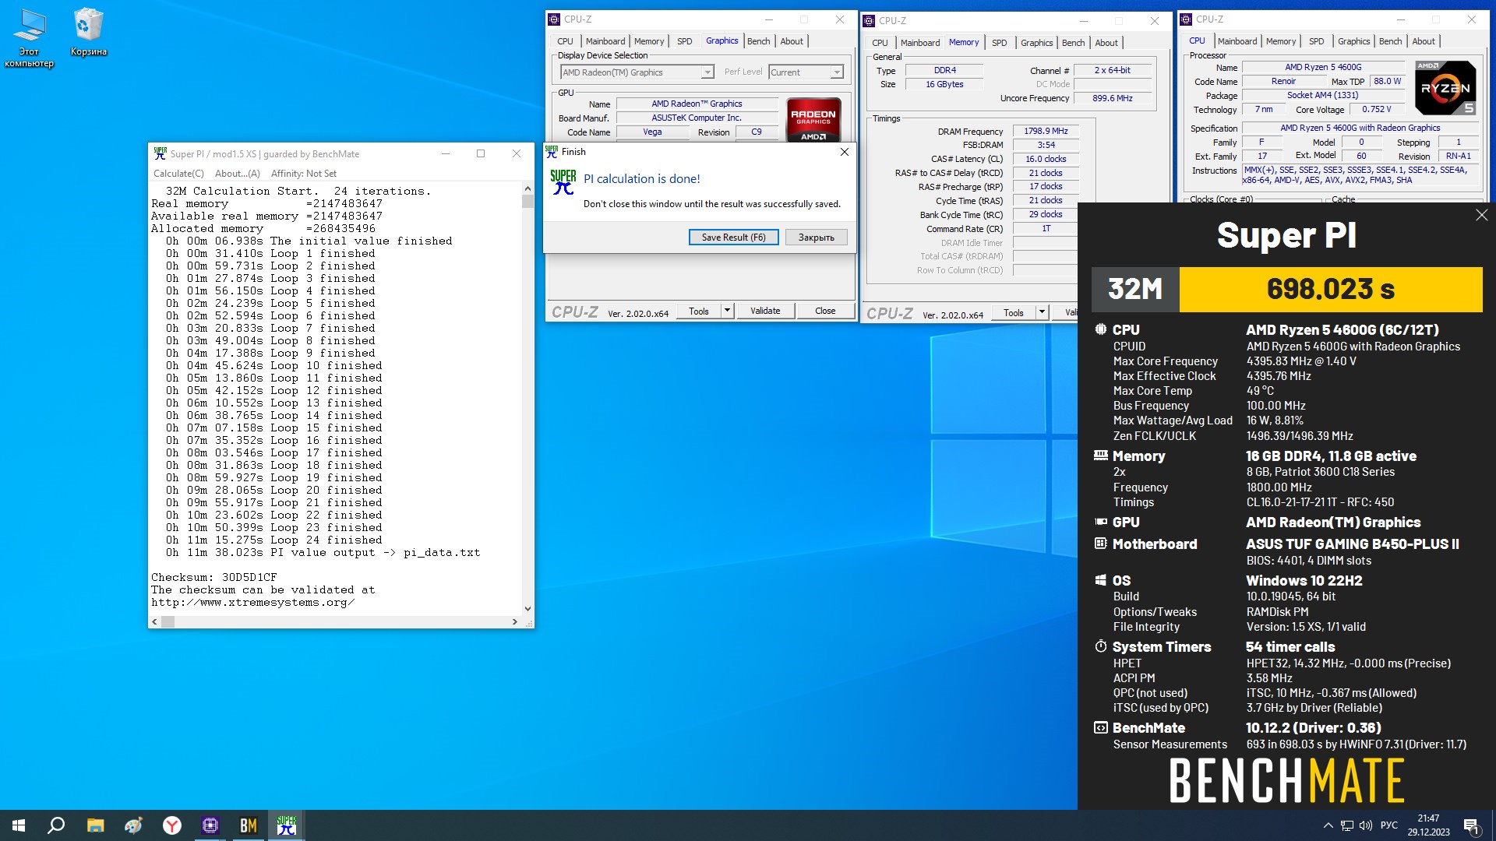1496x841 pixels.
Task: Click the DRAM Frequency 1798.9 MHz field
Action: coord(1046,131)
